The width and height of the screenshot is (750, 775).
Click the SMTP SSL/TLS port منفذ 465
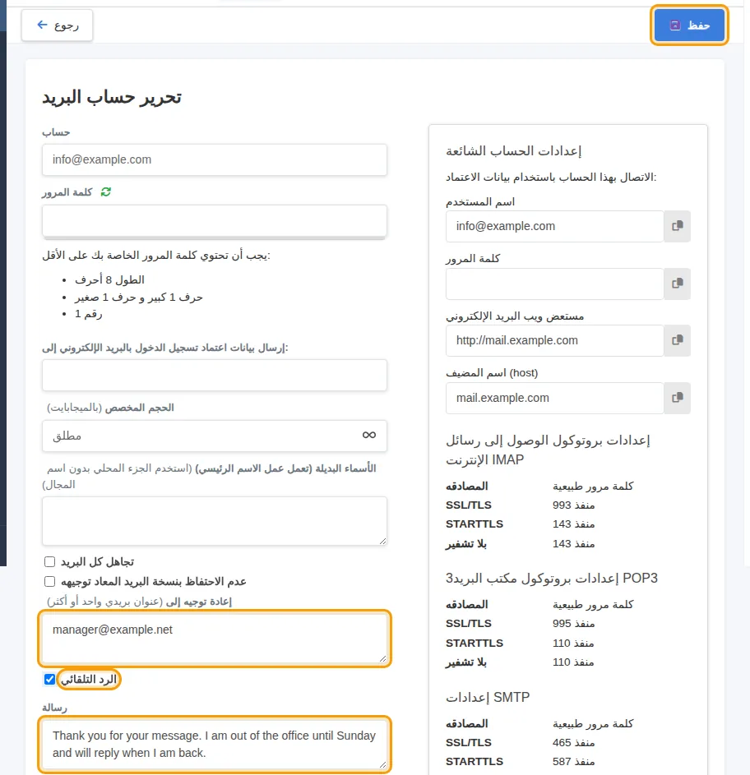pos(574,742)
